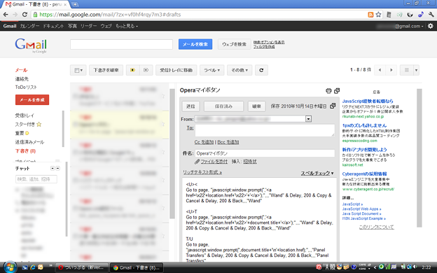The width and height of the screenshot is (437, 273).
Task: Click the 送信 send button
Action: [x=190, y=106]
